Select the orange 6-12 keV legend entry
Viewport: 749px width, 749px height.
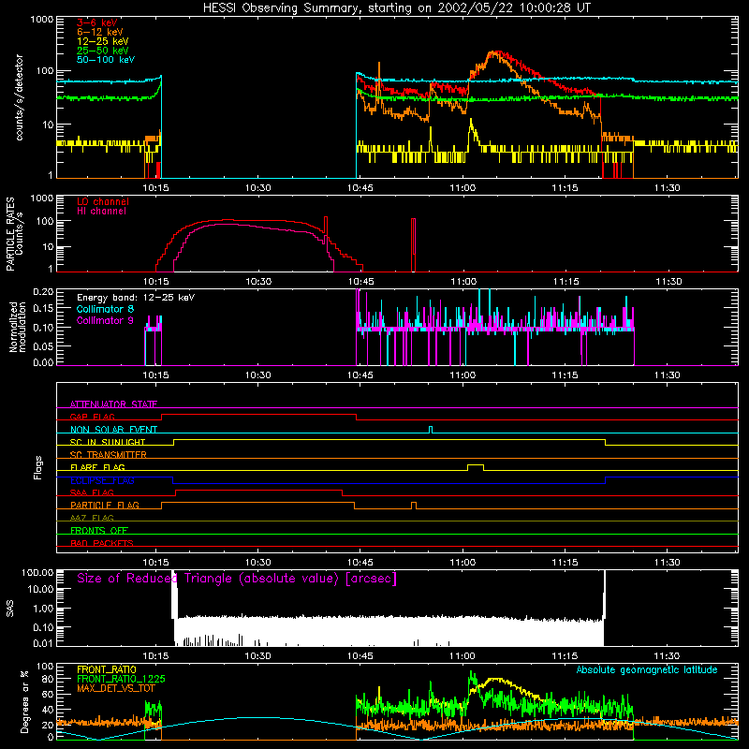(x=100, y=32)
